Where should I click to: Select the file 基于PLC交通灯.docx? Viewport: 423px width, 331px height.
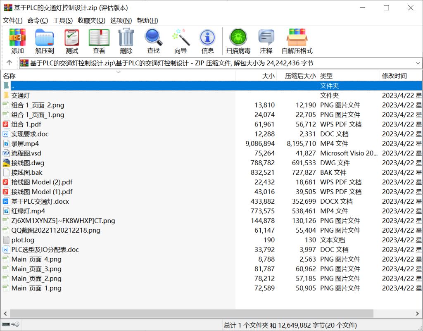tap(40, 201)
